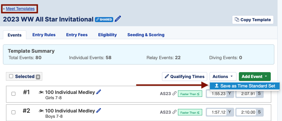Click swimmer icon on event #1
The width and height of the screenshot is (282, 121).
[41, 92]
